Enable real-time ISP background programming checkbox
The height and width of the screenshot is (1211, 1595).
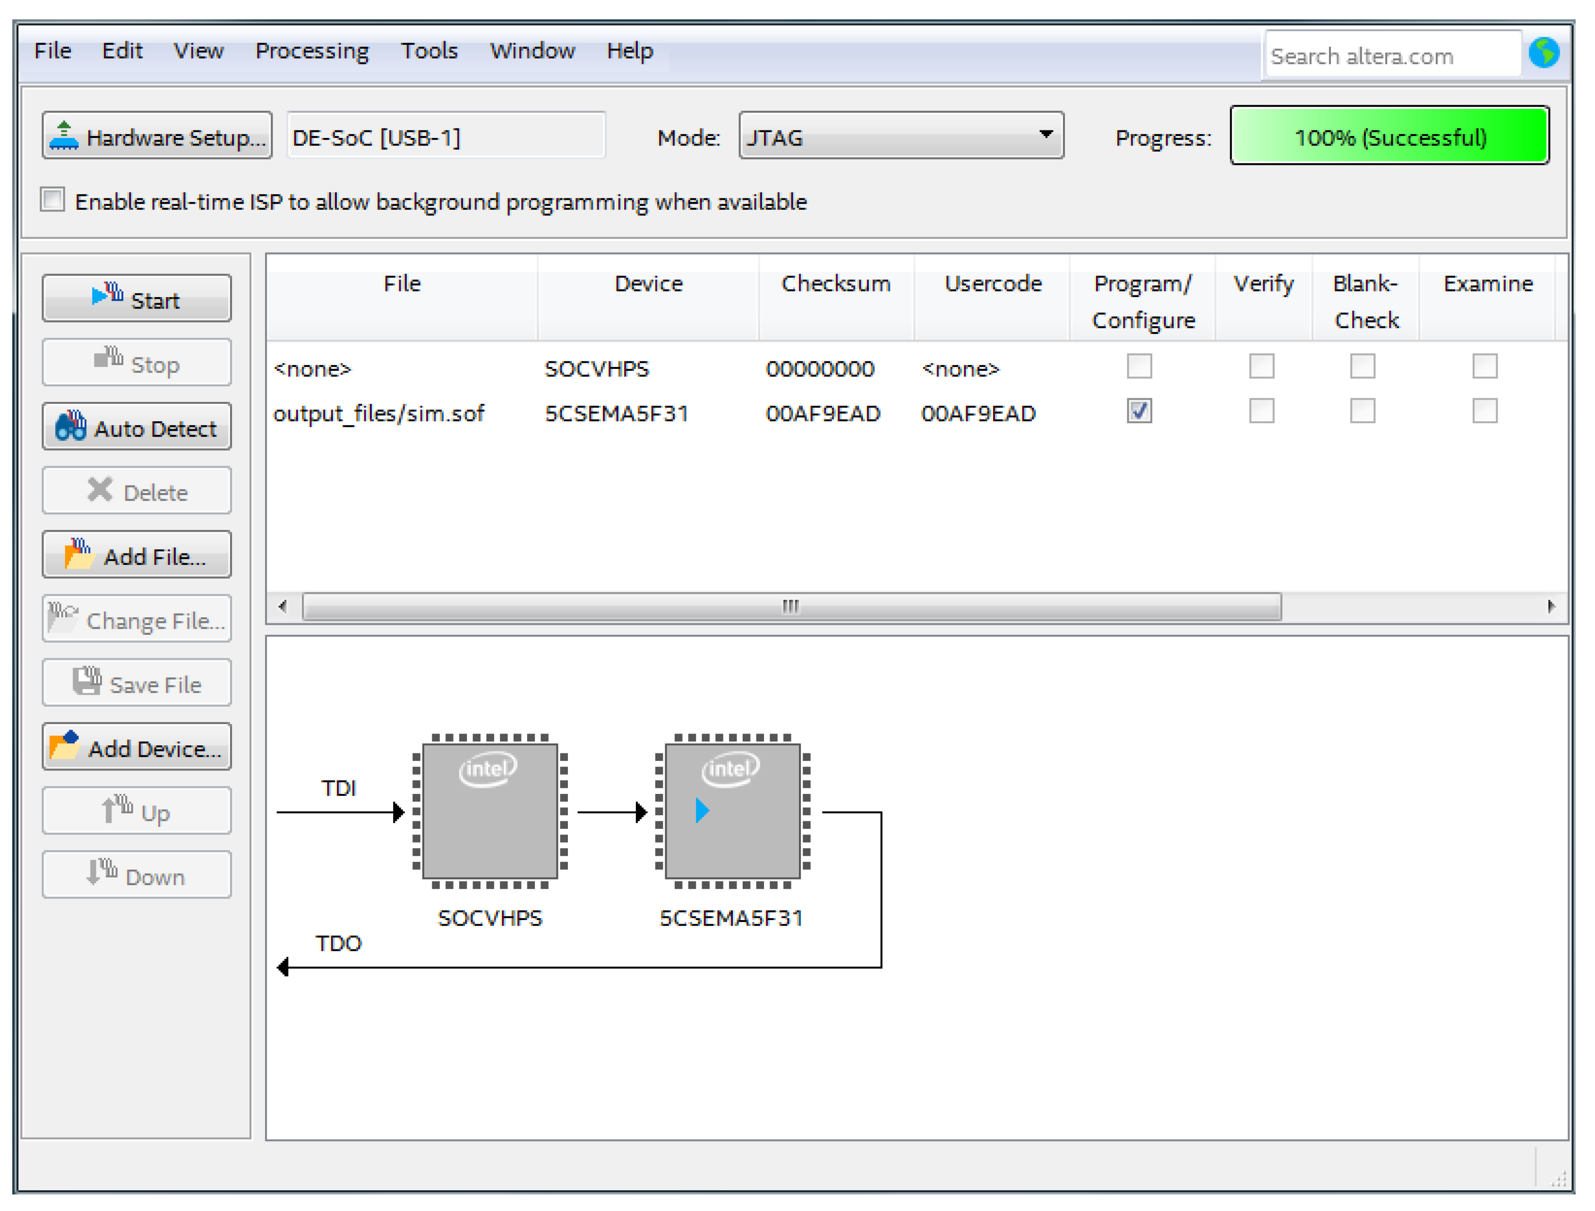52,200
